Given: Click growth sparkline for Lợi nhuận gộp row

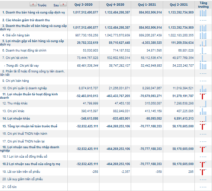Looking at the screenshot, I should click(203, 43).
